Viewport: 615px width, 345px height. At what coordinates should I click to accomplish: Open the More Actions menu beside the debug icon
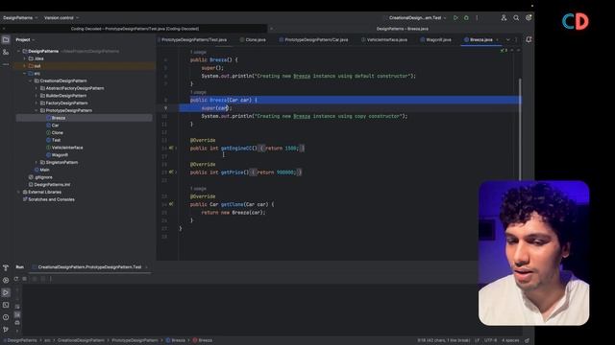[x=477, y=17]
